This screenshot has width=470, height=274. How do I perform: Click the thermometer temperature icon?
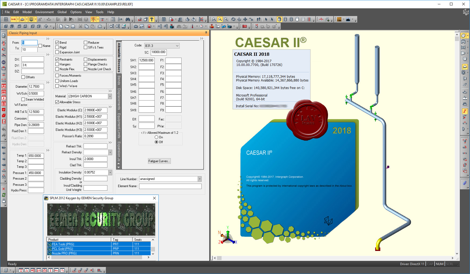[192, 26]
